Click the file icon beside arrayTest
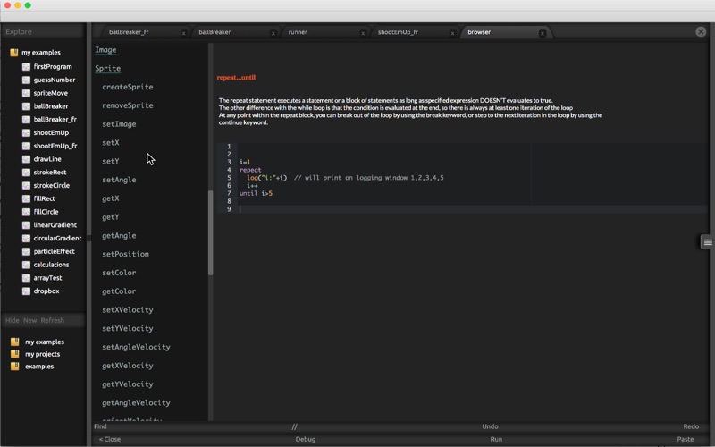715x447 pixels. click(27, 278)
